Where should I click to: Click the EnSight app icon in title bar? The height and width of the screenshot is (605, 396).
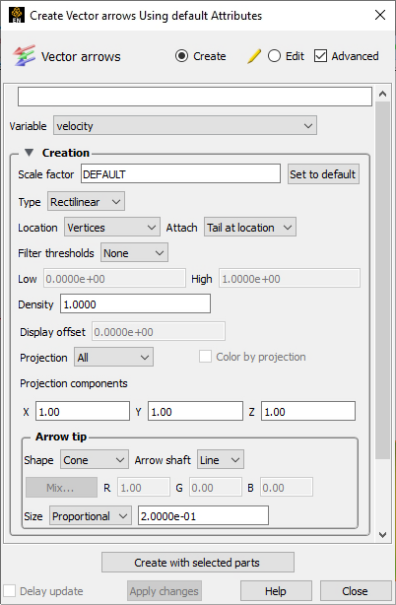pos(16,15)
